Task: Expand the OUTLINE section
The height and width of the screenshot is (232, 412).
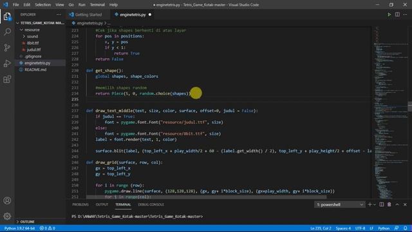Action: tap(40, 222)
